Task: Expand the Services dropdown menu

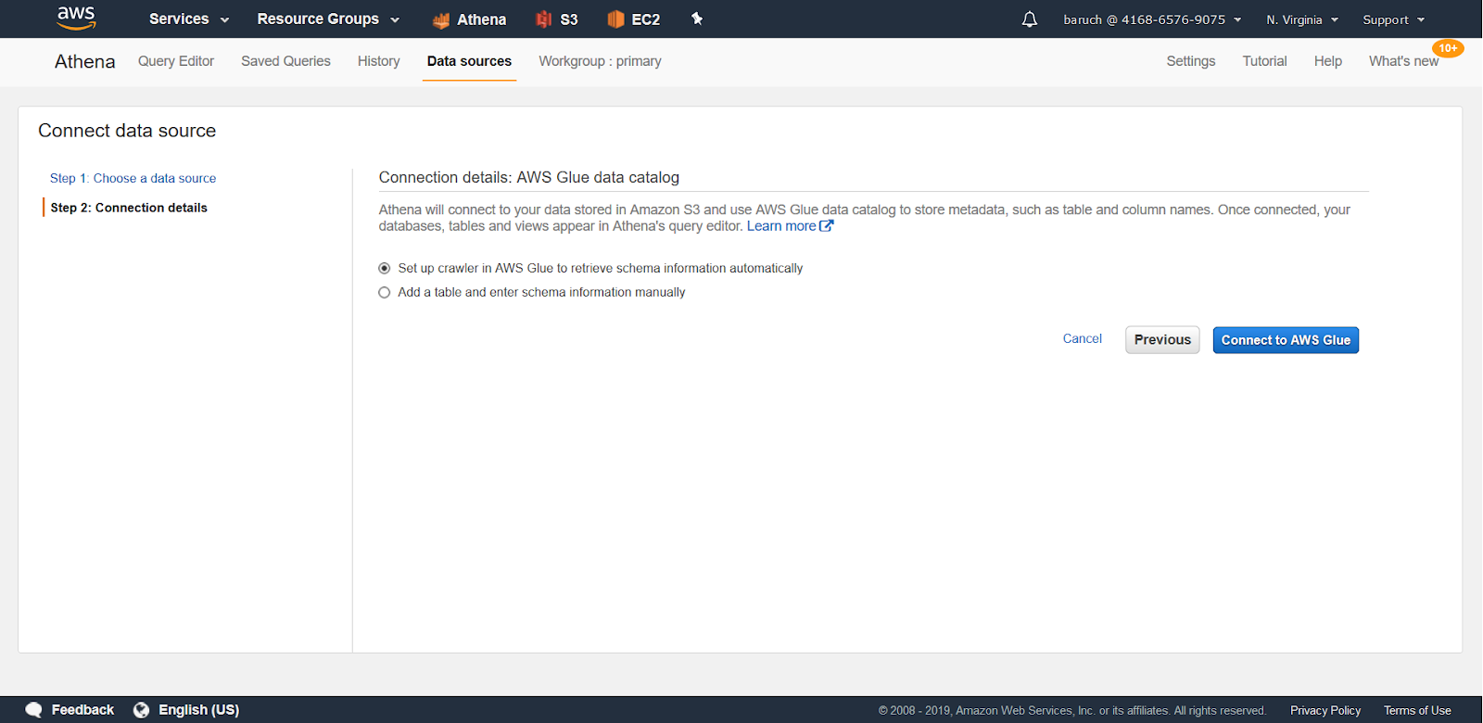Action: click(x=189, y=19)
